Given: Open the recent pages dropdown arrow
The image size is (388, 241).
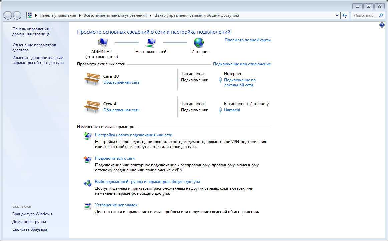Looking at the screenshot, I should pos(24,16).
